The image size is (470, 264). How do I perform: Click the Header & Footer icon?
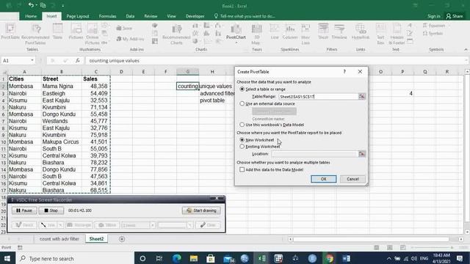pos(397,34)
